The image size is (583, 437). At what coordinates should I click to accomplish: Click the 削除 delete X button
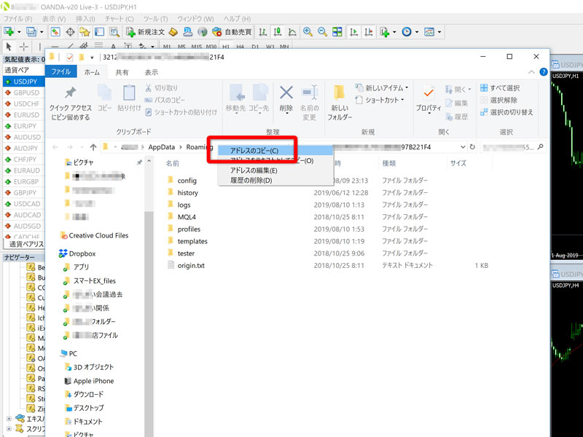point(286,98)
